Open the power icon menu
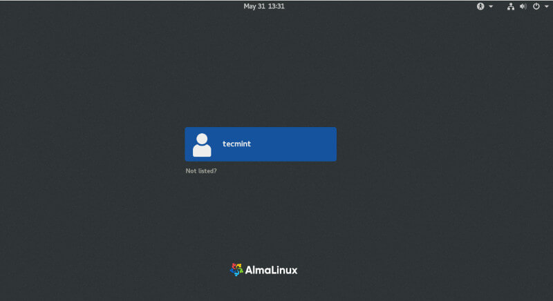Image resolution: width=553 pixels, height=301 pixels. (536, 6)
